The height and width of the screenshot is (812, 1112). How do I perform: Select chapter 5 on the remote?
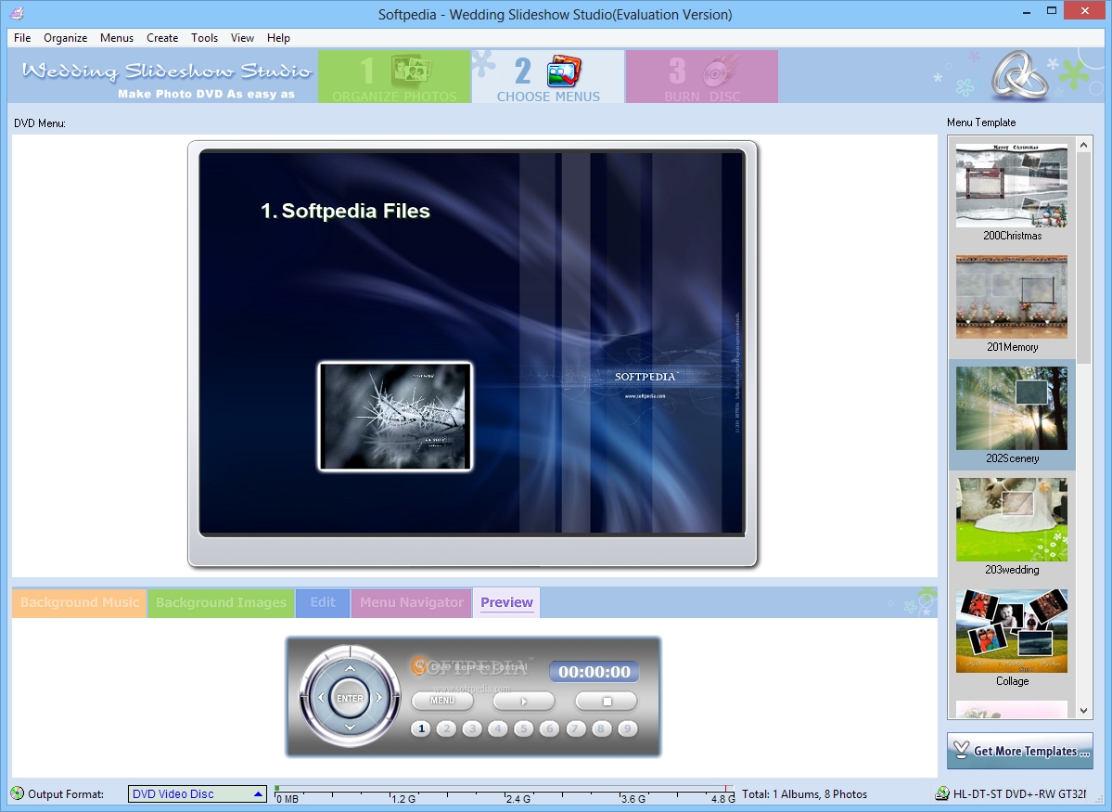pos(523,729)
